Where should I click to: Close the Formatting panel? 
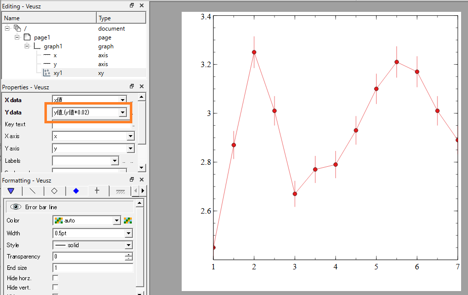[142, 180]
